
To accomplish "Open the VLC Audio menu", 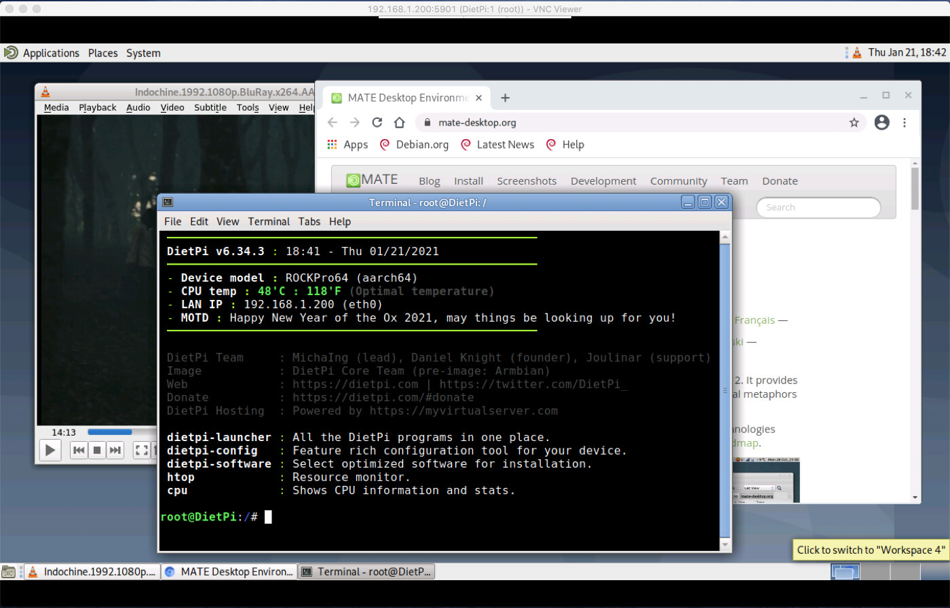I will [x=138, y=107].
